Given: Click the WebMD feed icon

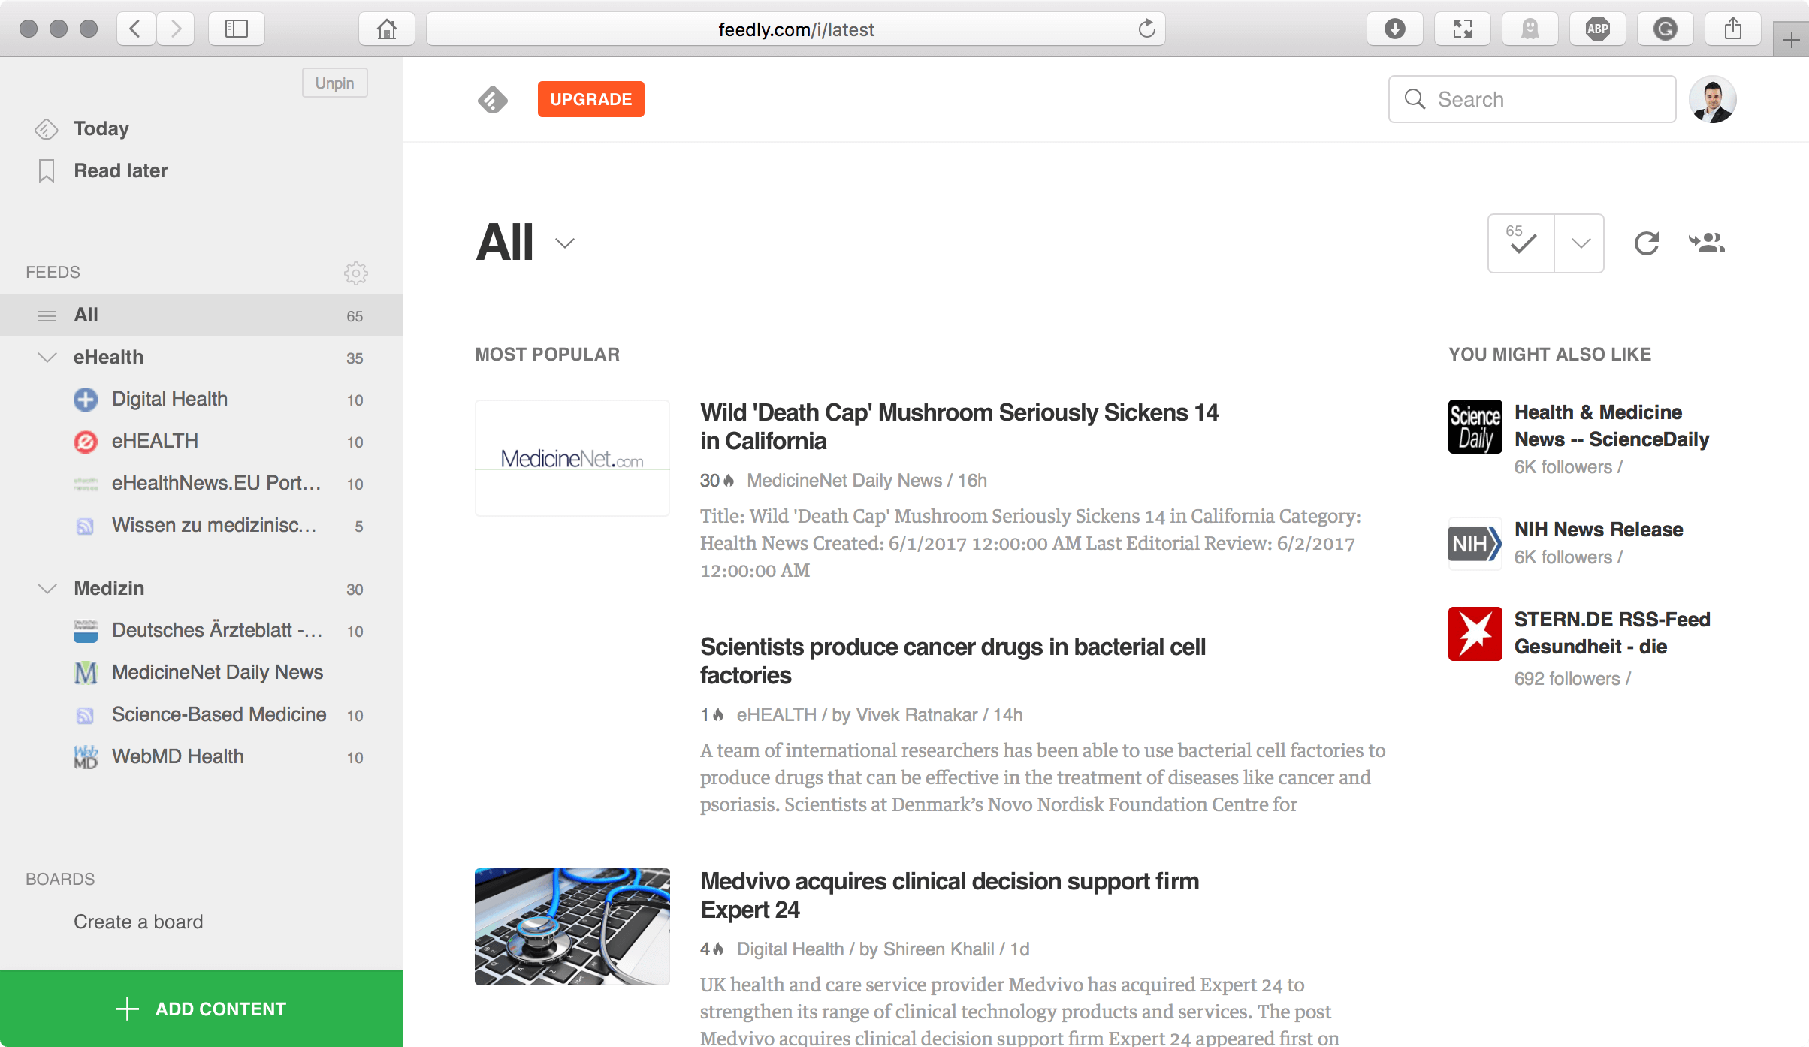Looking at the screenshot, I should (86, 757).
